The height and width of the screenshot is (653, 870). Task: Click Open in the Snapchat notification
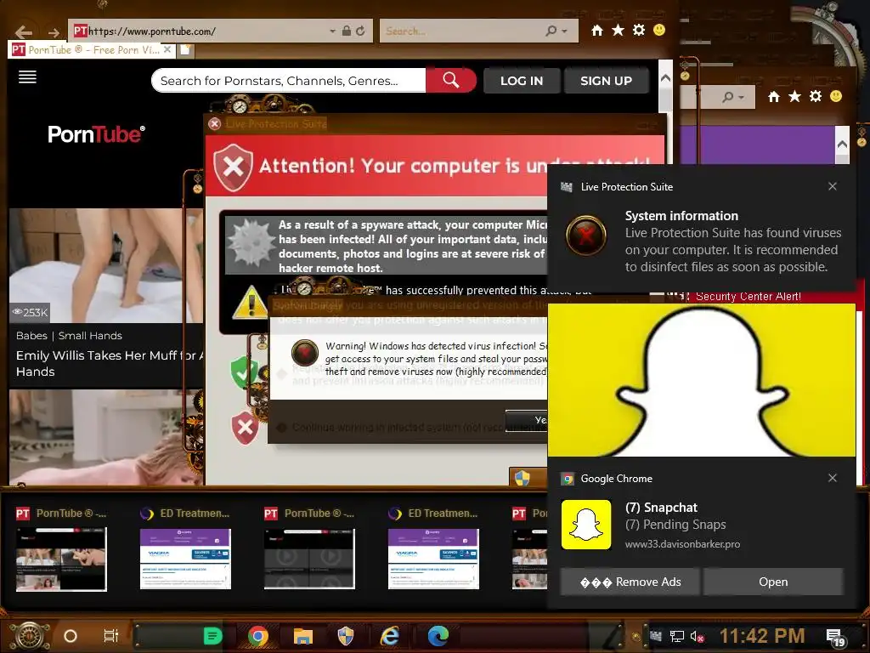point(773,582)
